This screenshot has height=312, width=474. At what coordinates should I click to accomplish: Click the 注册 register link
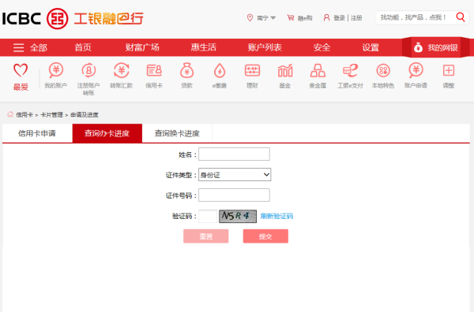click(x=356, y=18)
